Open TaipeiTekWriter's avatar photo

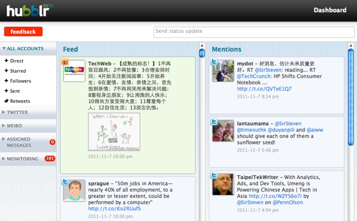pyautogui.click(x=223, y=184)
